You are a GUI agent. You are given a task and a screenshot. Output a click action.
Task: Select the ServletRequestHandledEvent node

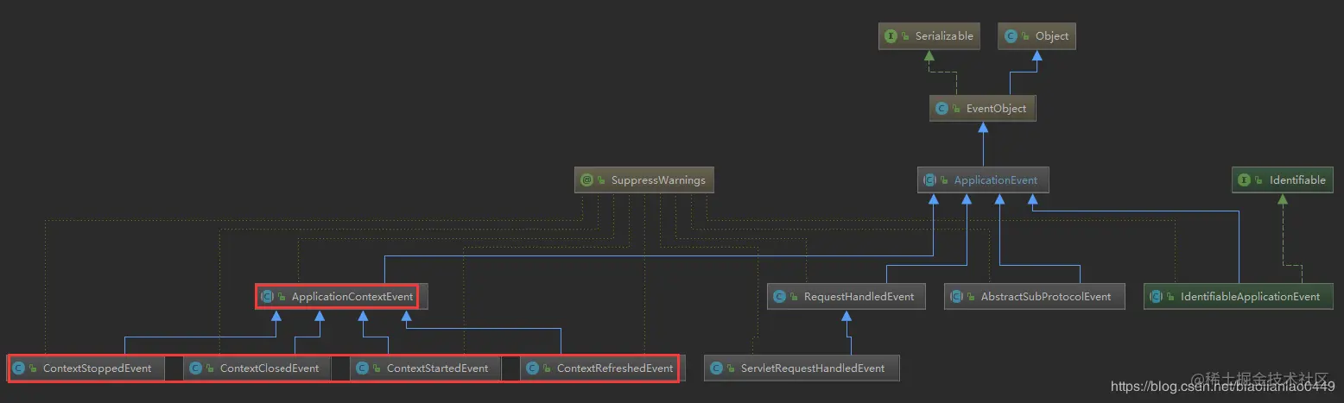[802, 368]
